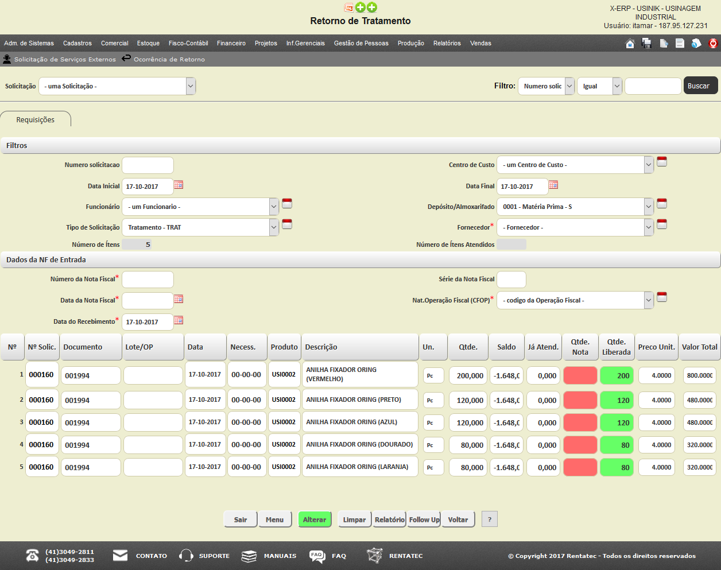This screenshot has width=721, height=570.
Task: Open the Adm. de Sistemas menu
Action: coord(29,43)
